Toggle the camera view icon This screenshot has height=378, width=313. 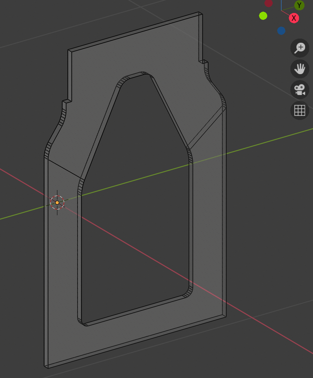pyautogui.click(x=300, y=90)
